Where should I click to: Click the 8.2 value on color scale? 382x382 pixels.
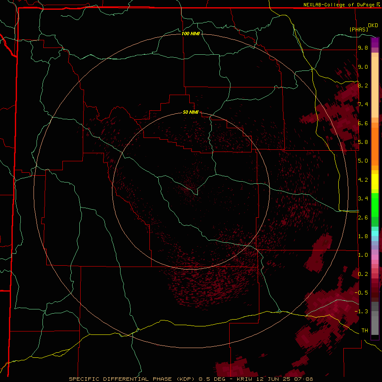tap(363, 85)
